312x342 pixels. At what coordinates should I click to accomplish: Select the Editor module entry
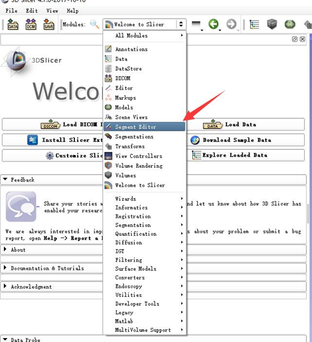coord(145,88)
